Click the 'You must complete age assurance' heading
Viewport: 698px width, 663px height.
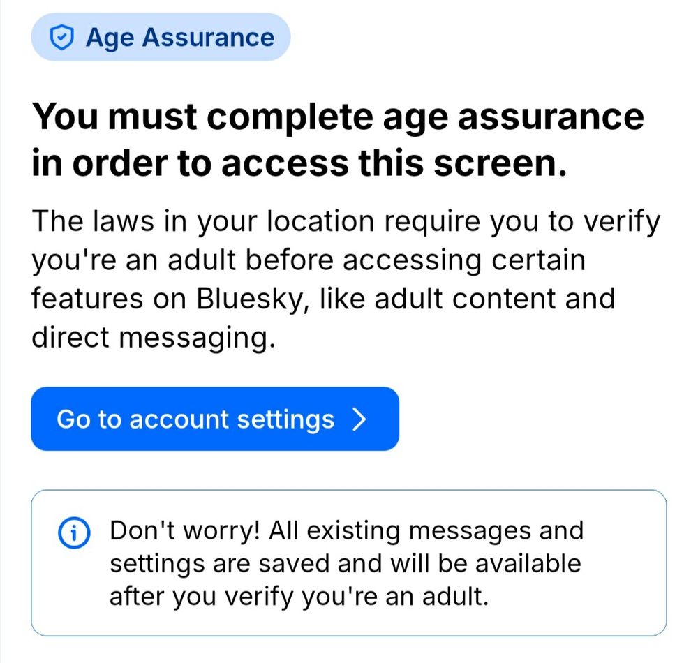[339, 116]
